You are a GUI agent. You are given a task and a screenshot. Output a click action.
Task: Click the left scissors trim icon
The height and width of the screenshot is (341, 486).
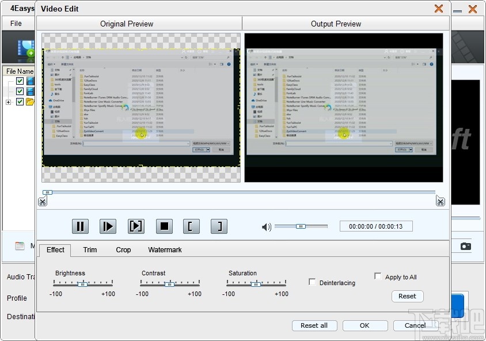(43, 201)
